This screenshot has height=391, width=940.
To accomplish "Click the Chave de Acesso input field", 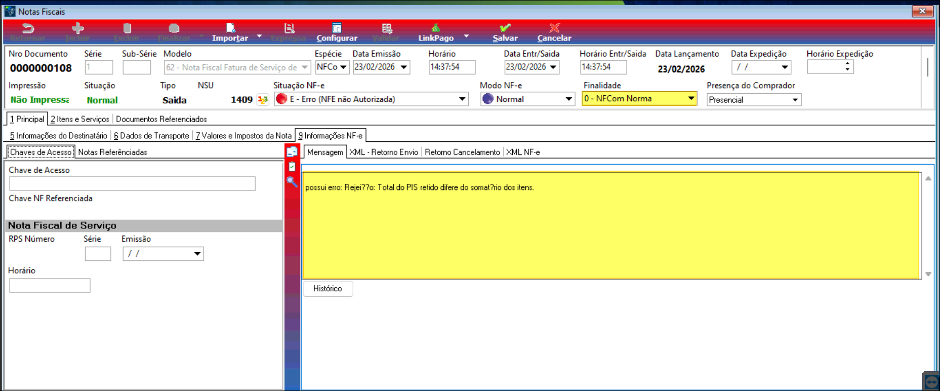I will [132, 184].
